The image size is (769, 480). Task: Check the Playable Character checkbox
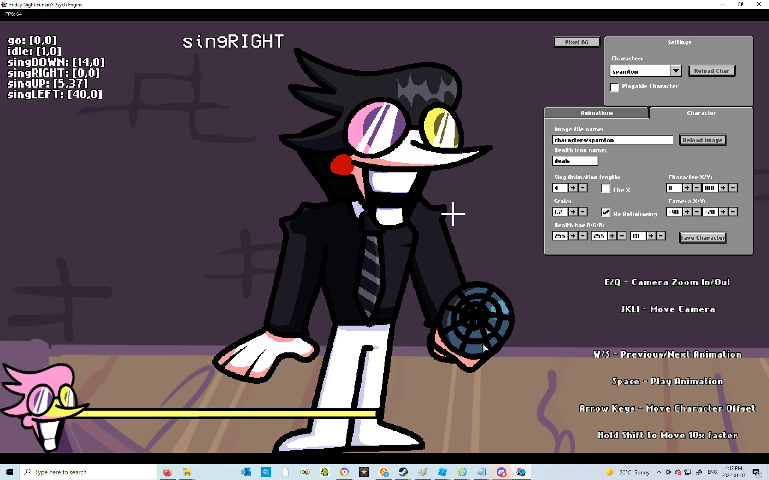614,87
